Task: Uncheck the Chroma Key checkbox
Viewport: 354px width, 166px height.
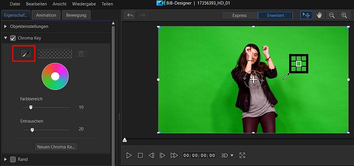Action: tap(13, 38)
